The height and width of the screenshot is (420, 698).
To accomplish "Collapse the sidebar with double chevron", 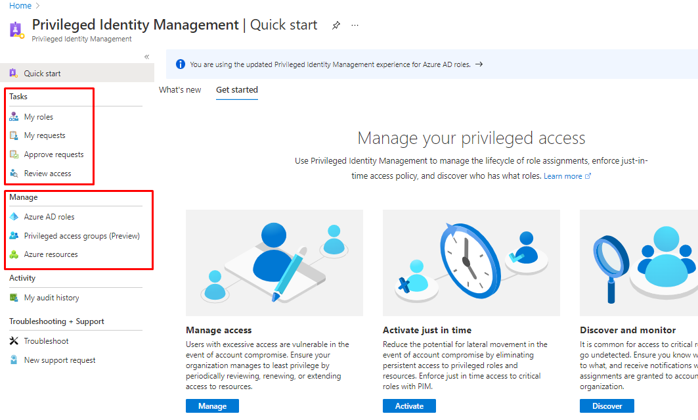I will click(x=146, y=57).
